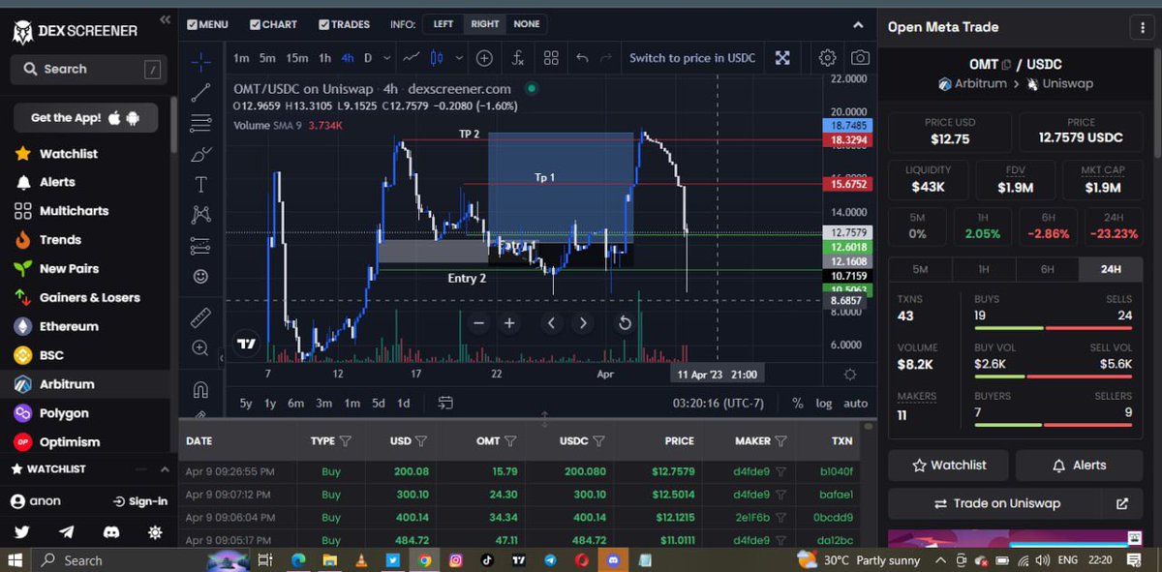1162x572 pixels.
Task: Toggle the MENU checkbox
Action: click(207, 24)
